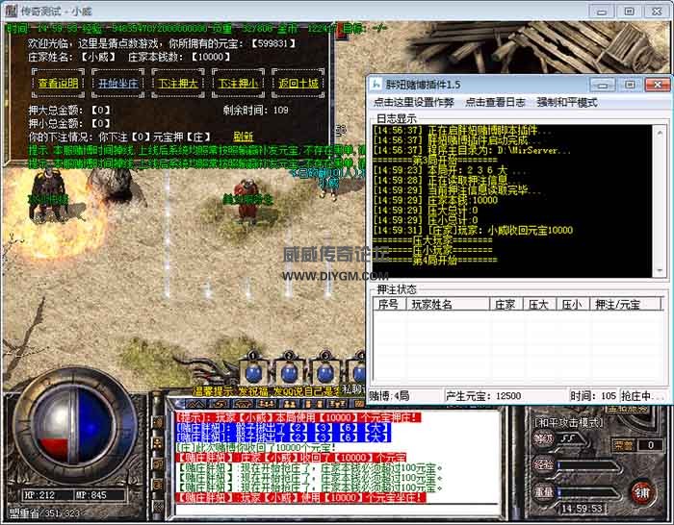This screenshot has width=674, height=525.
Task: Click the 时间: 105 status entry
Action: coord(594,396)
